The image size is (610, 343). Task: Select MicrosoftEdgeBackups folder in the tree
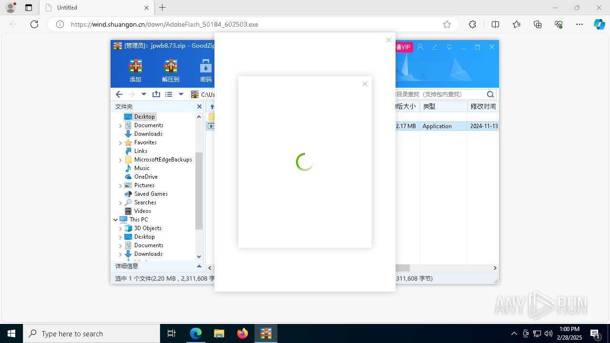(163, 160)
